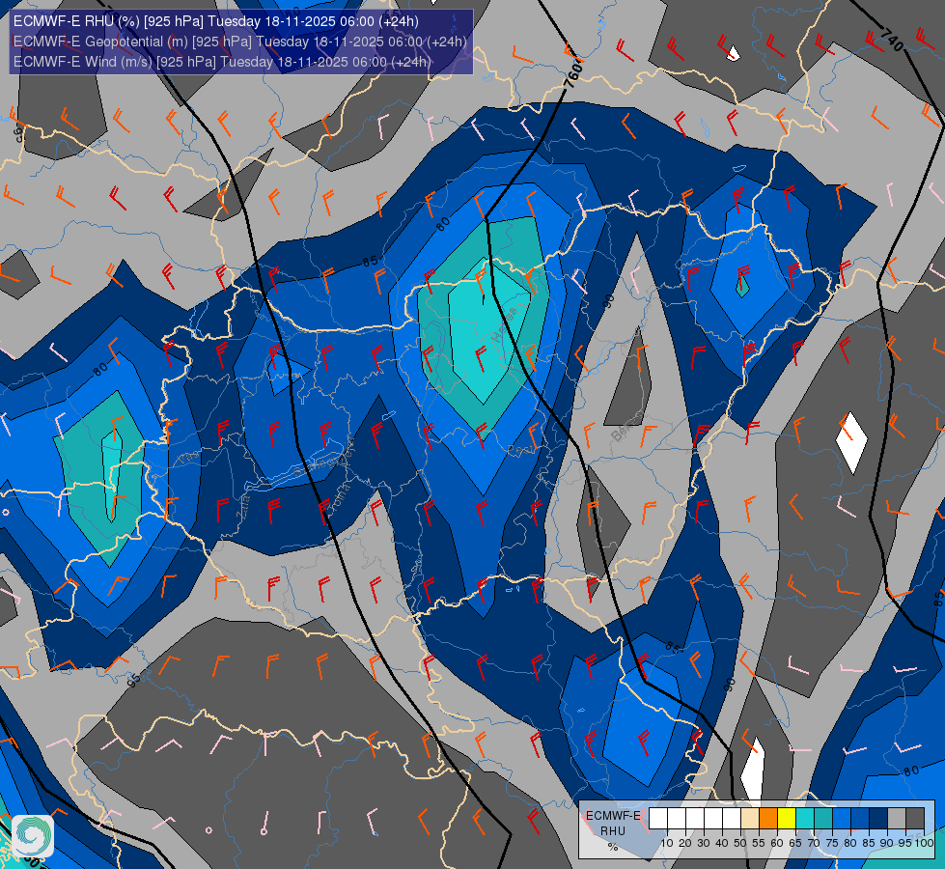Image resolution: width=945 pixels, height=869 pixels.
Task: Click the % unit label in the legend
Action: (613, 847)
